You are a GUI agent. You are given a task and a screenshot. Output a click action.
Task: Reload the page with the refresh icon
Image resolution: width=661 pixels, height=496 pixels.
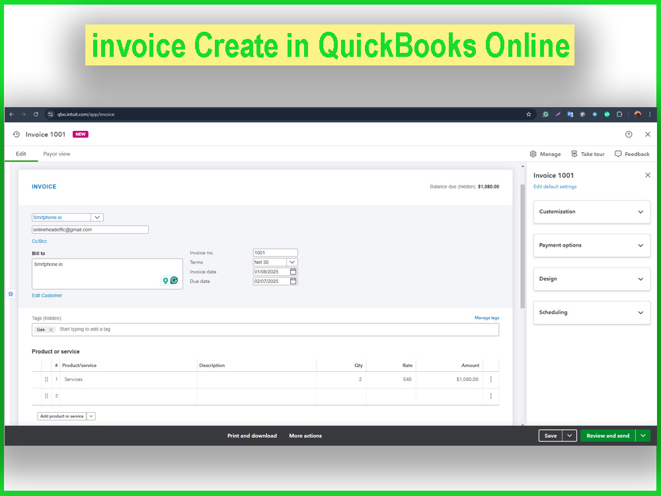point(36,114)
